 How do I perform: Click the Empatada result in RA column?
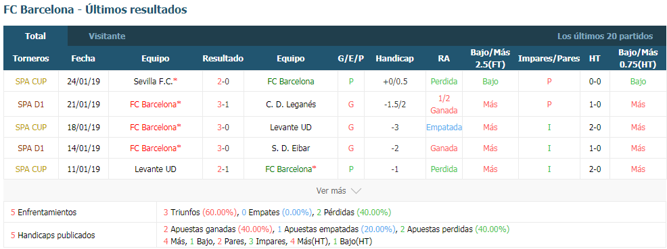coord(444,127)
